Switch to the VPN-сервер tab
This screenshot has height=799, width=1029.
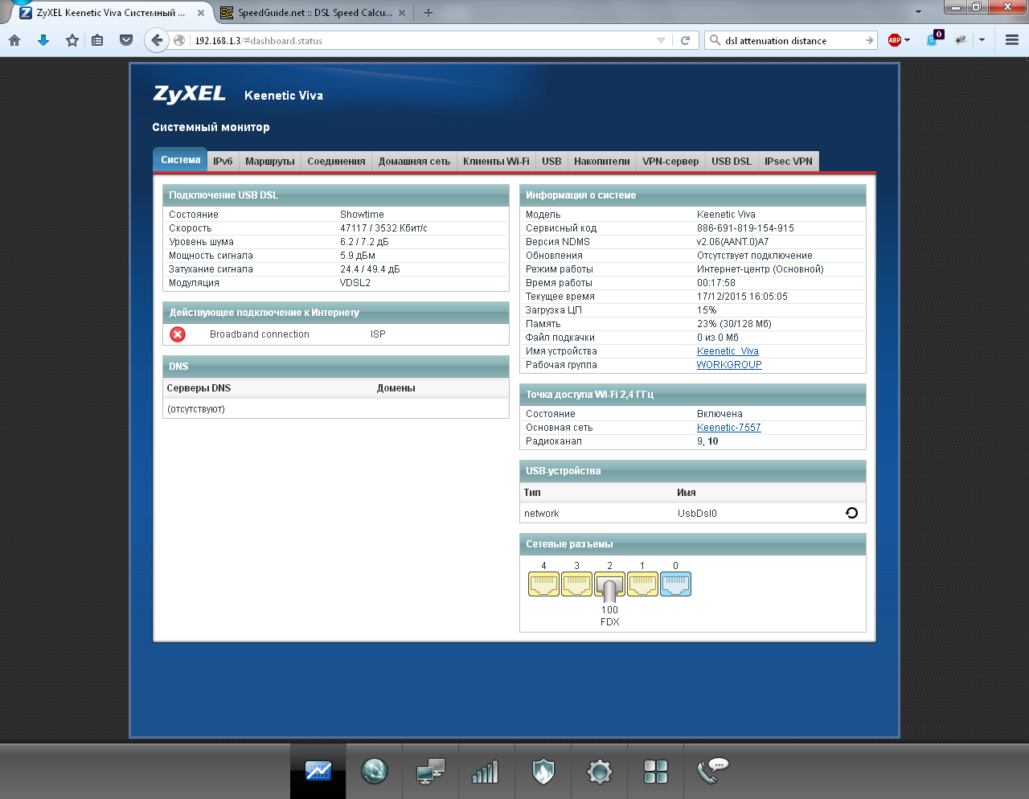(670, 162)
